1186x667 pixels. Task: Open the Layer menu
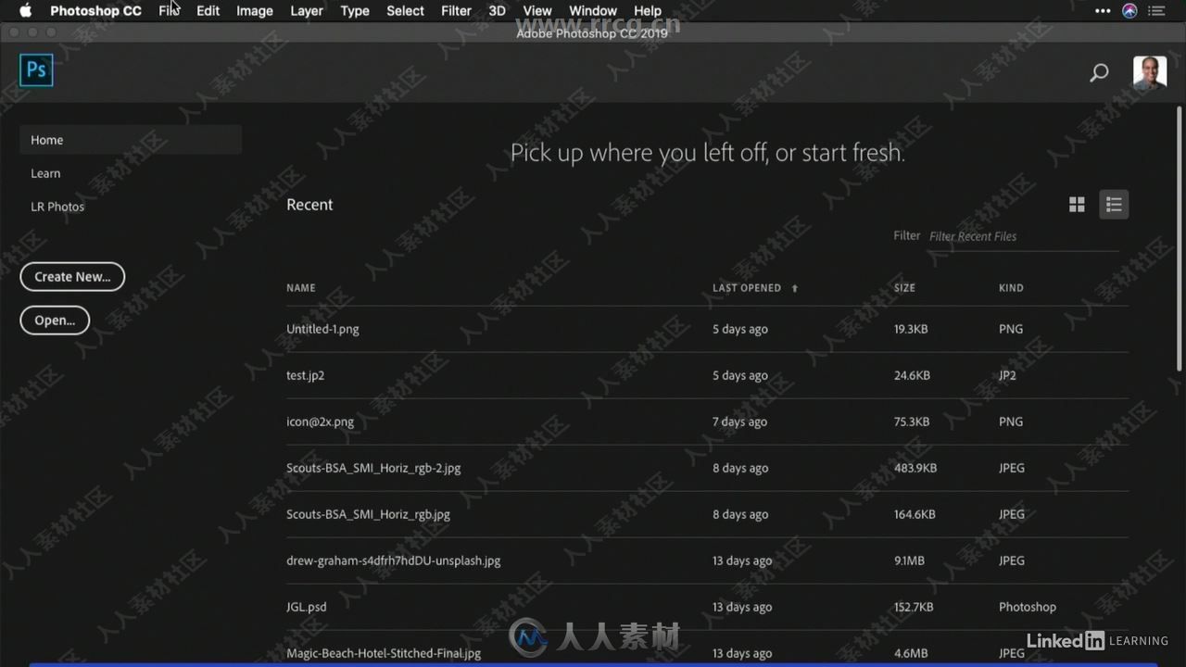click(x=307, y=11)
